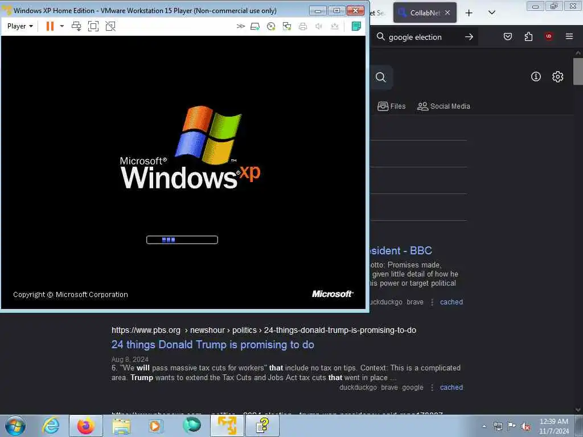Open the Player menu in VMware
This screenshot has width=583, height=437.
(20, 26)
